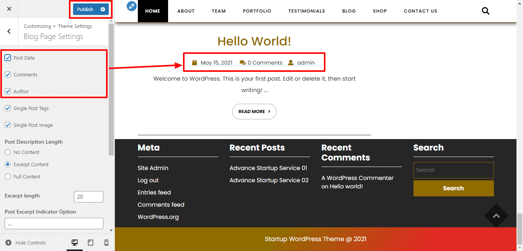The image size is (523, 251).
Task: Select the Full Content radio option
Action: click(x=8, y=177)
